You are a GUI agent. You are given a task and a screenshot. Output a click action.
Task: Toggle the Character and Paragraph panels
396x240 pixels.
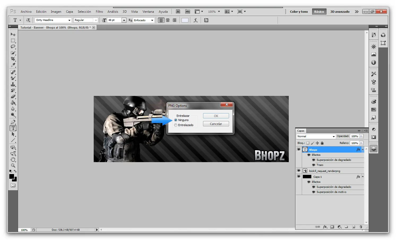[x=206, y=20]
